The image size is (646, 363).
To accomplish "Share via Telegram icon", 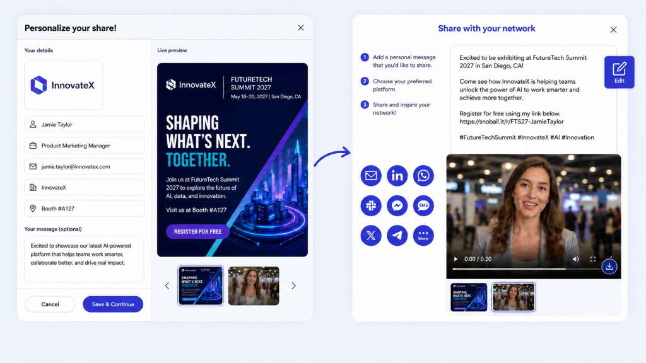I will pos(397,236).
